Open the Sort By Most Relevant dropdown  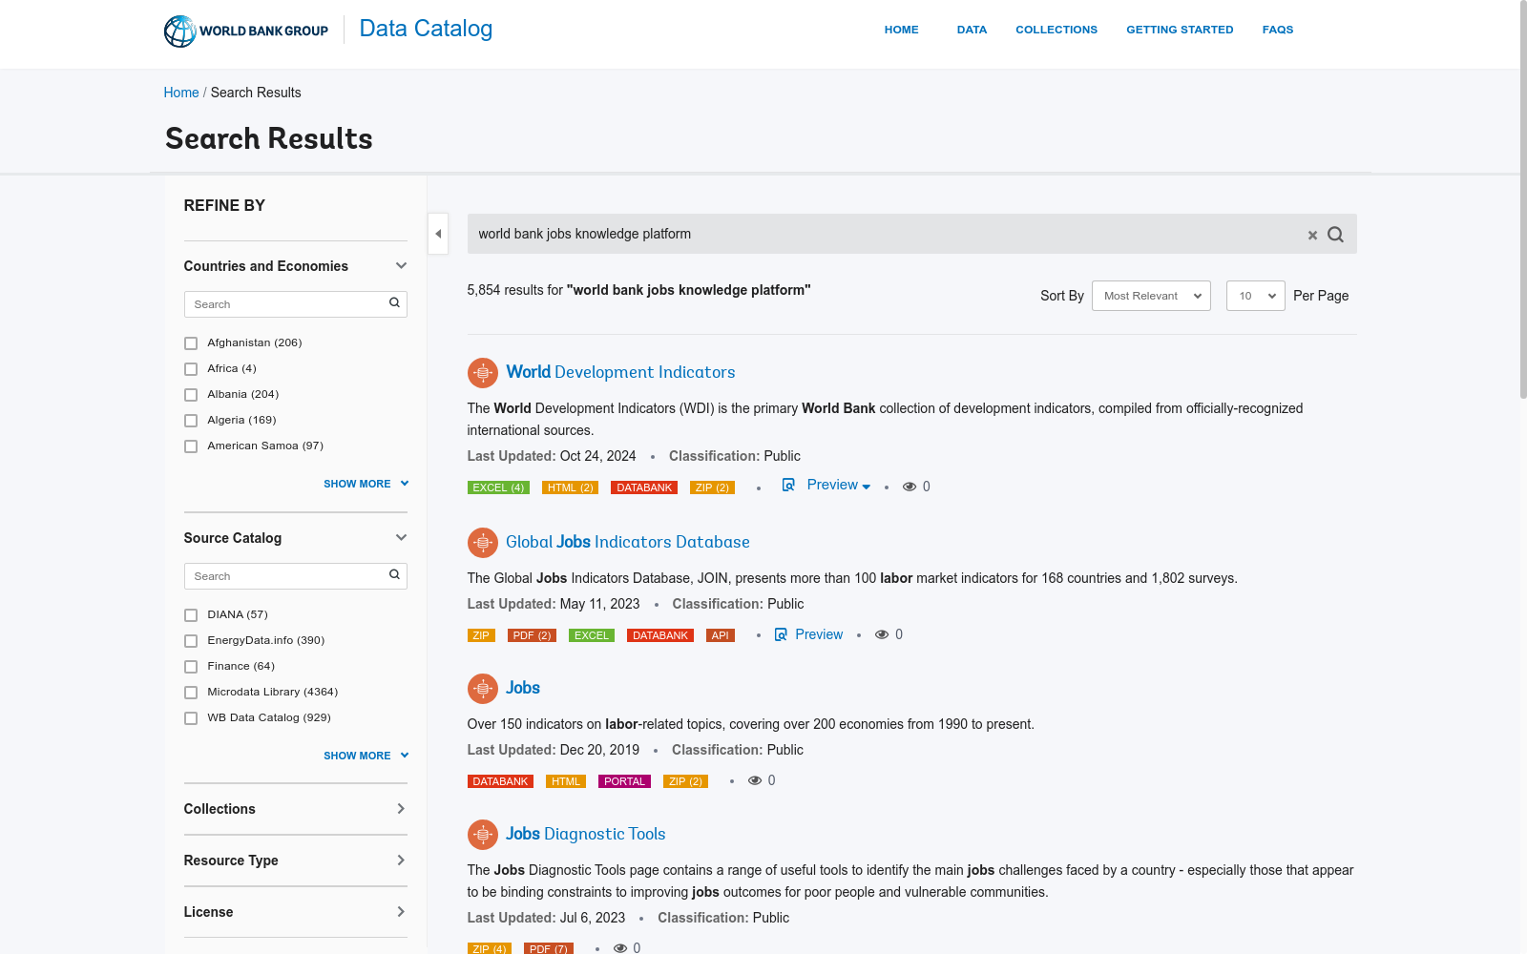click(x=1151, y=296)
